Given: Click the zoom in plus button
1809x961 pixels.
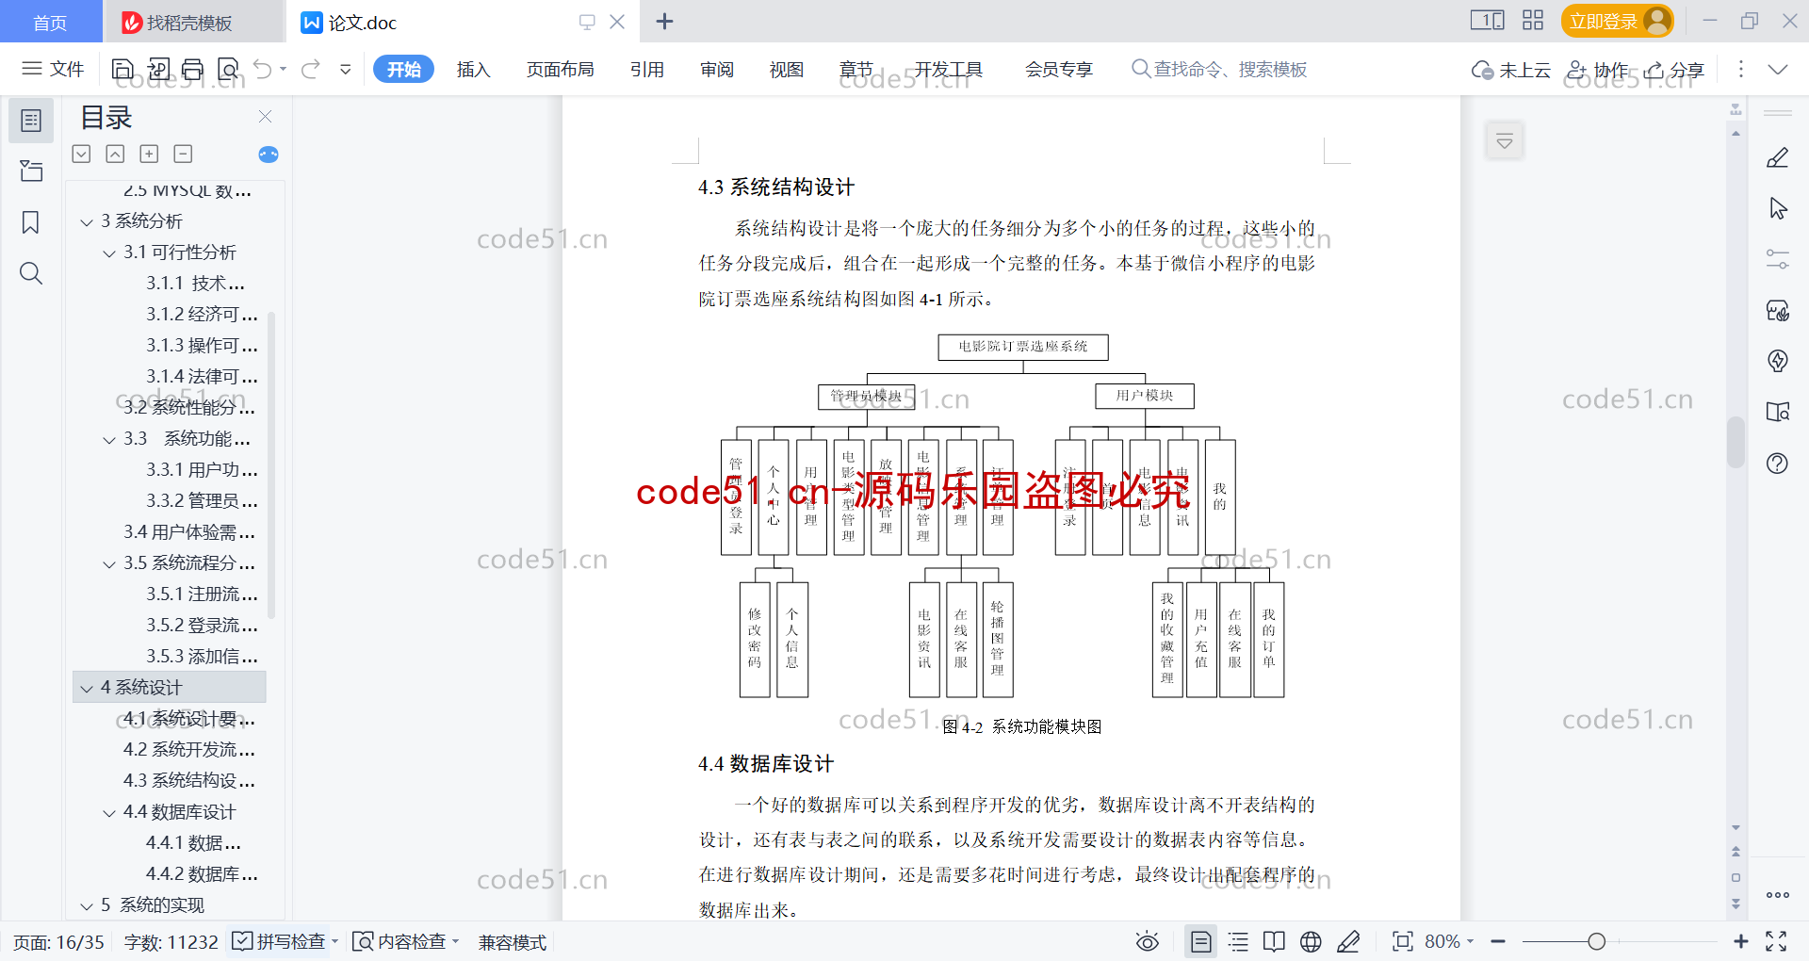Looking at the screenshot, I should coord(1741,941).
